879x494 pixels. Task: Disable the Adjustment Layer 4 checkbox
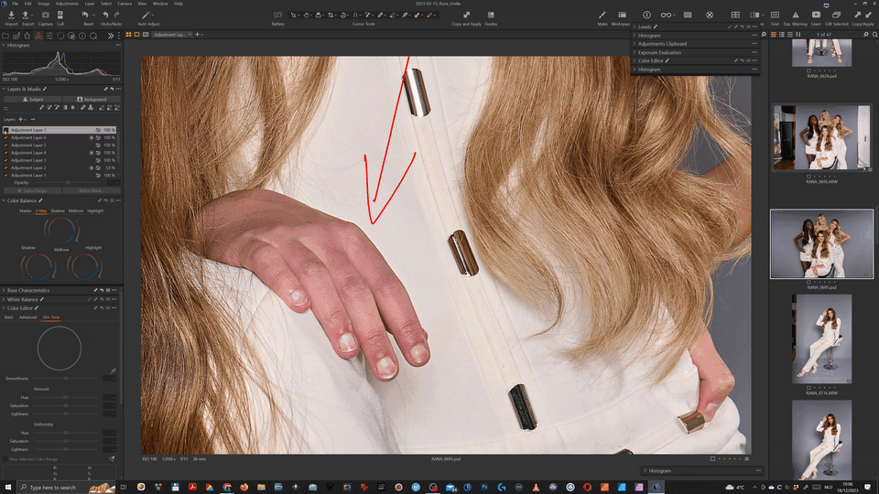[5, 153]
